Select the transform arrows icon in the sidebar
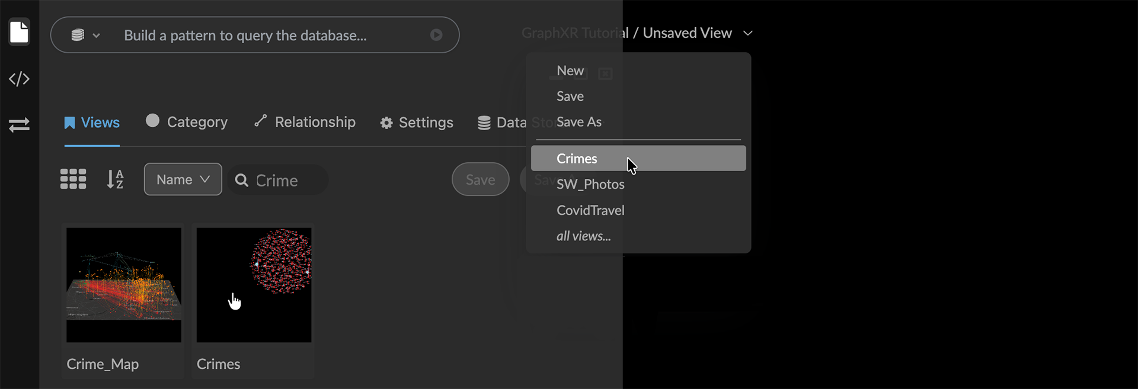The image size is (1138, 389). [19, 125]
